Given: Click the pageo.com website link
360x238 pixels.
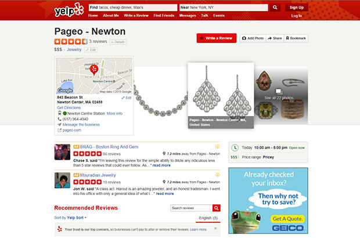Looking at the screenshot, I should click(x=72, y=130).
